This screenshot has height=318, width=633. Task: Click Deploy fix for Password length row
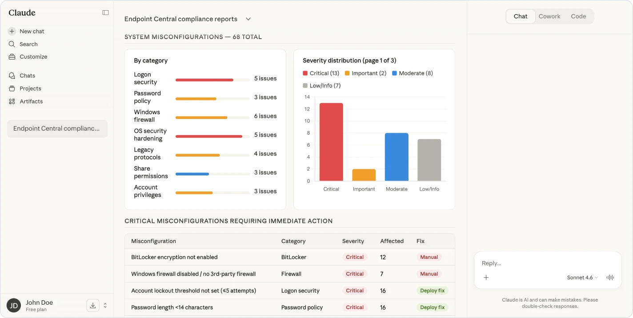(432, 307)
